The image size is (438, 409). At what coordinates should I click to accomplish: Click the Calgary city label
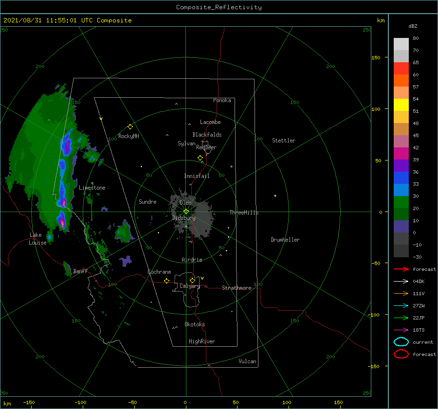point(190,286)
